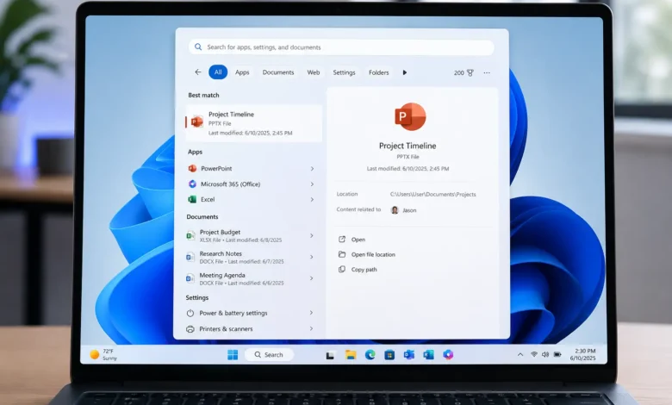672x405 pixels.
Task: Expand PowerPoint app result chevron
Action: [312, 169]
